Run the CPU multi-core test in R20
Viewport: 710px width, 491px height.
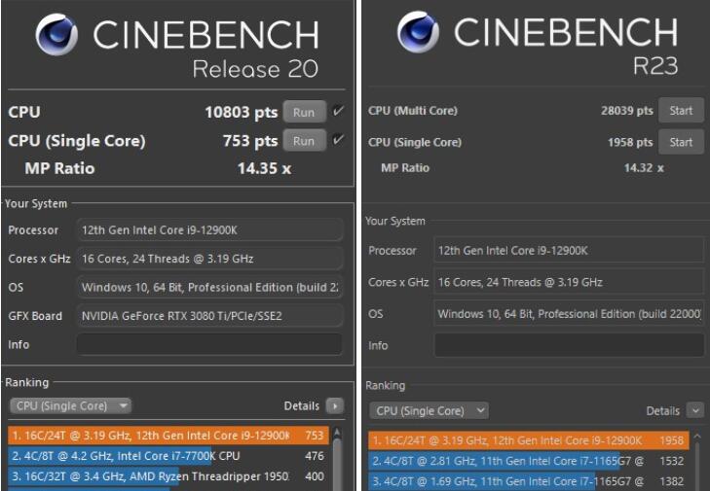point(304,112)
